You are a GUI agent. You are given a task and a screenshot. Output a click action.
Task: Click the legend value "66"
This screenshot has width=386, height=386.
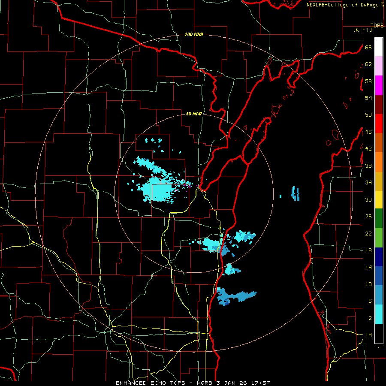(368, 47)
